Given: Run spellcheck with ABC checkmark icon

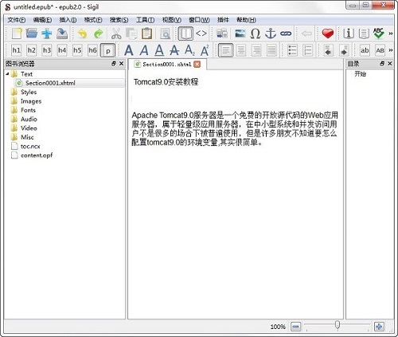Looking at the screenshot, I should [379, 33].
